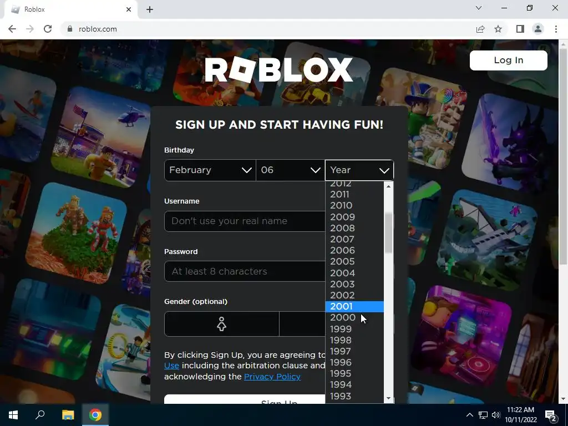
Task: Open the tab search chevron
Action: click(479, 8)
